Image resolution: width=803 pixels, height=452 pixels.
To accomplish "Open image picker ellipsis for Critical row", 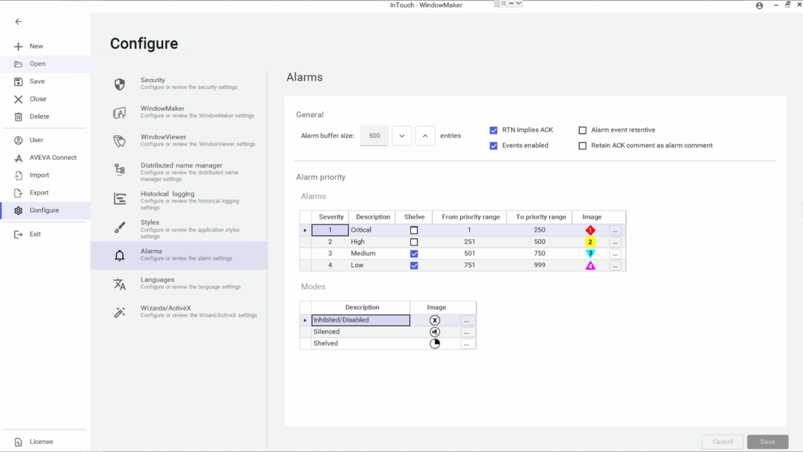I will 615,231.
